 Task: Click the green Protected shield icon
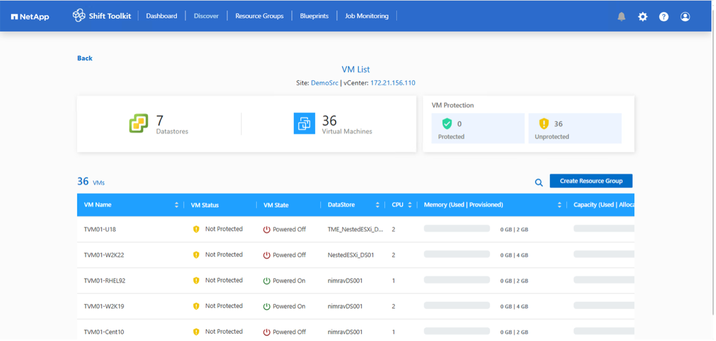click(447, 124)
